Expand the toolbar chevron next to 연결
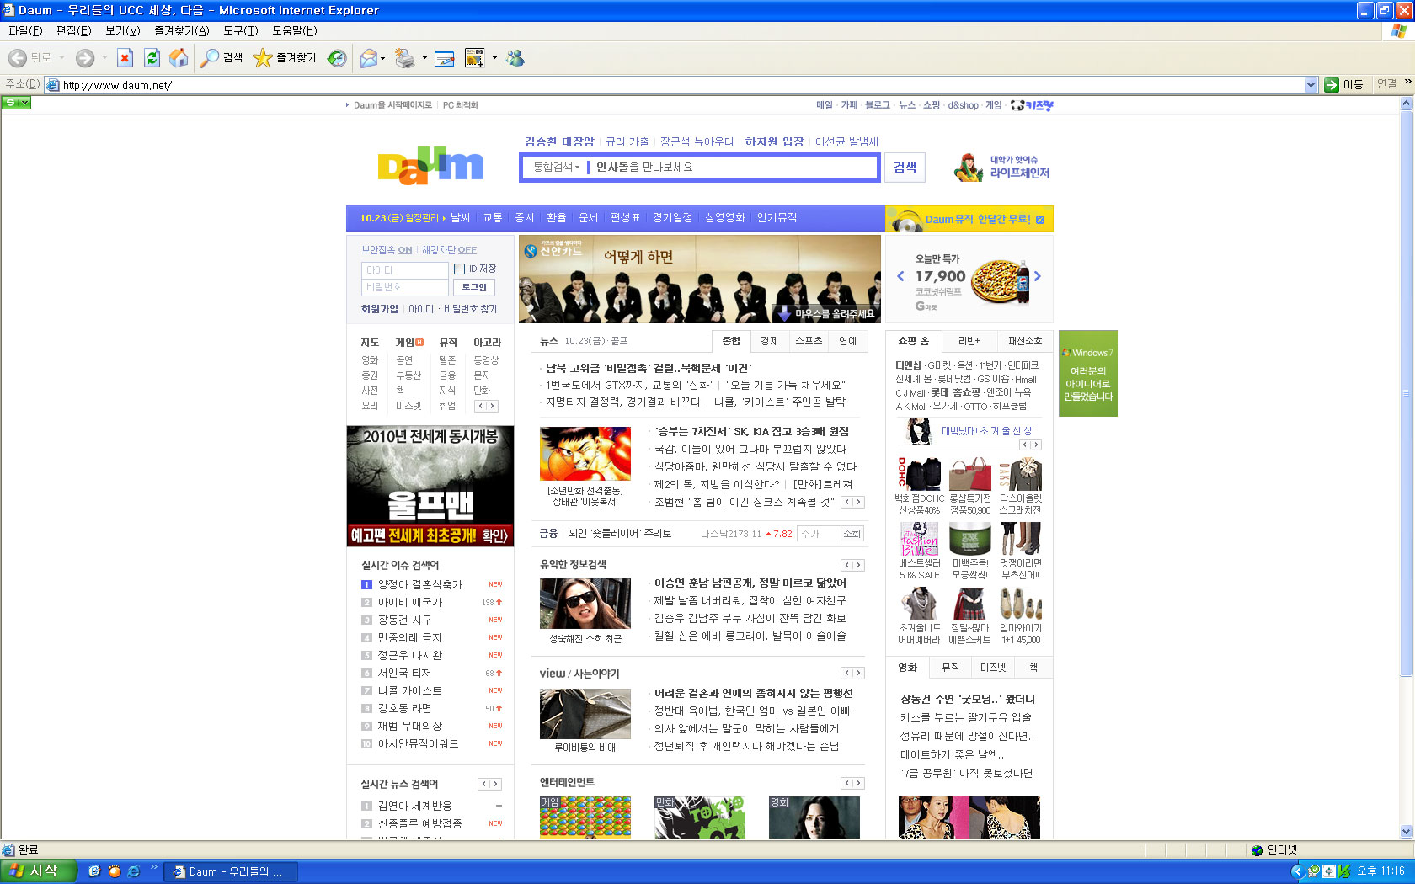 (1407, 82)
